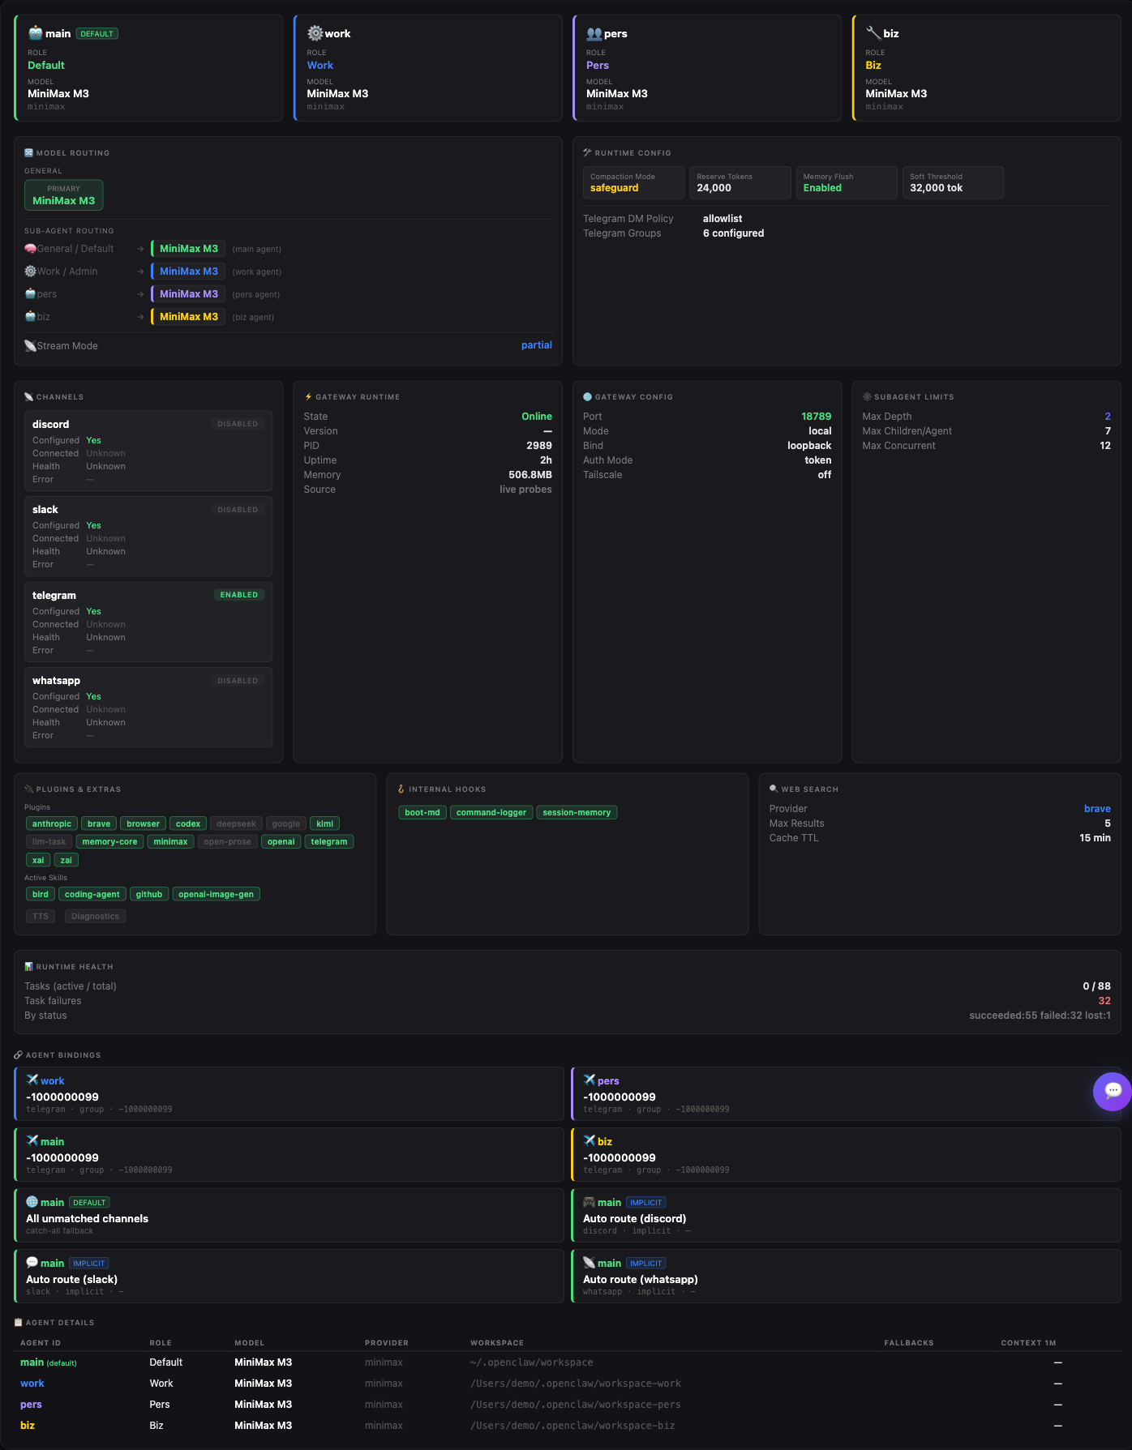Click the command-logger hook tag
The image size is (1132, 1450).
click(x=491, y=812)
